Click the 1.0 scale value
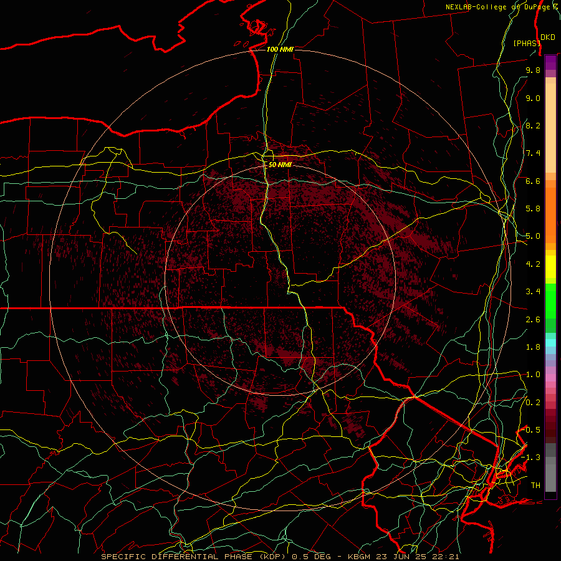Screen dimensions: 561x561 [x=533, y=375]
